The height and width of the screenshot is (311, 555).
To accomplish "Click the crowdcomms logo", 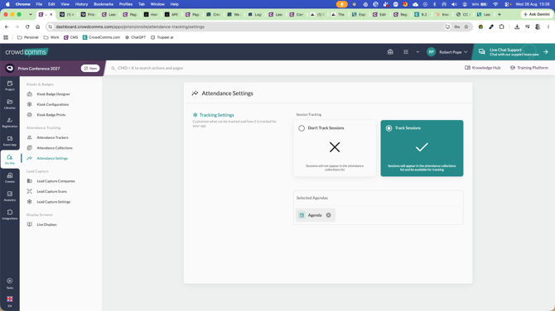I will coord(27,52).
